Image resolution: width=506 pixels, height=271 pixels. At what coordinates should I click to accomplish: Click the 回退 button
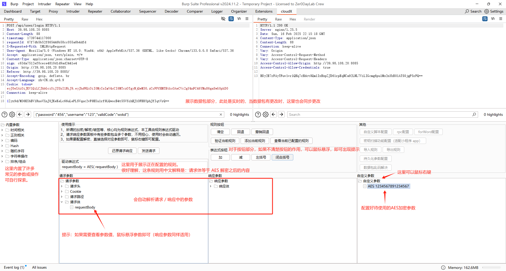(241, 132)
